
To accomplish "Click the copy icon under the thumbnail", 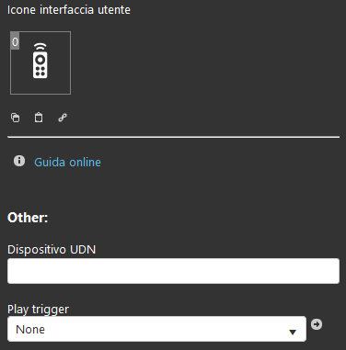I will pos(16,118).
